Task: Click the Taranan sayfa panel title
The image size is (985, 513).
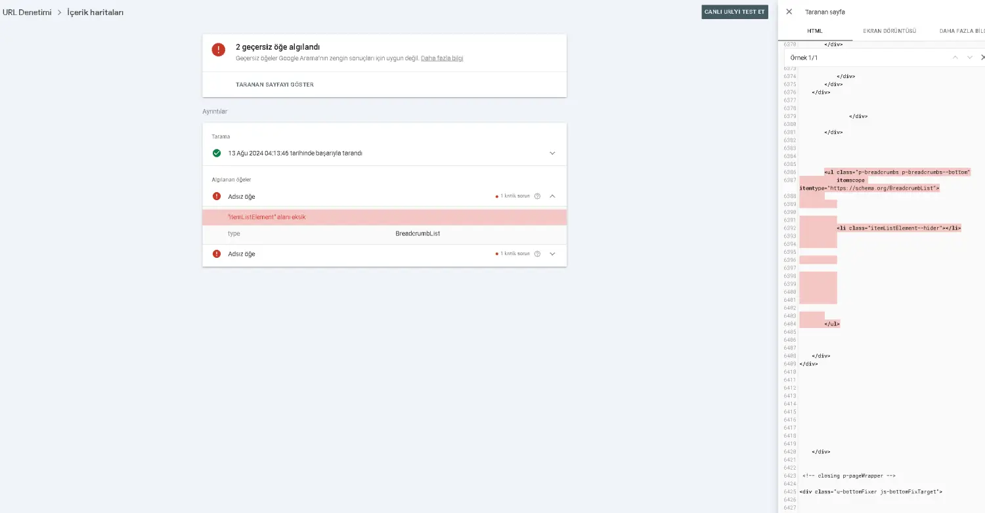Action: (x=825, y=12)
